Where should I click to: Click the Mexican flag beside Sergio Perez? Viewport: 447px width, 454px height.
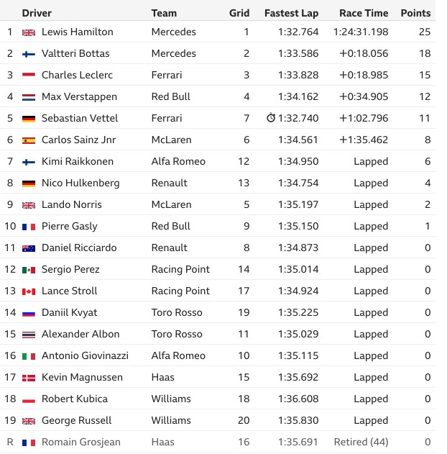(29, 270)
